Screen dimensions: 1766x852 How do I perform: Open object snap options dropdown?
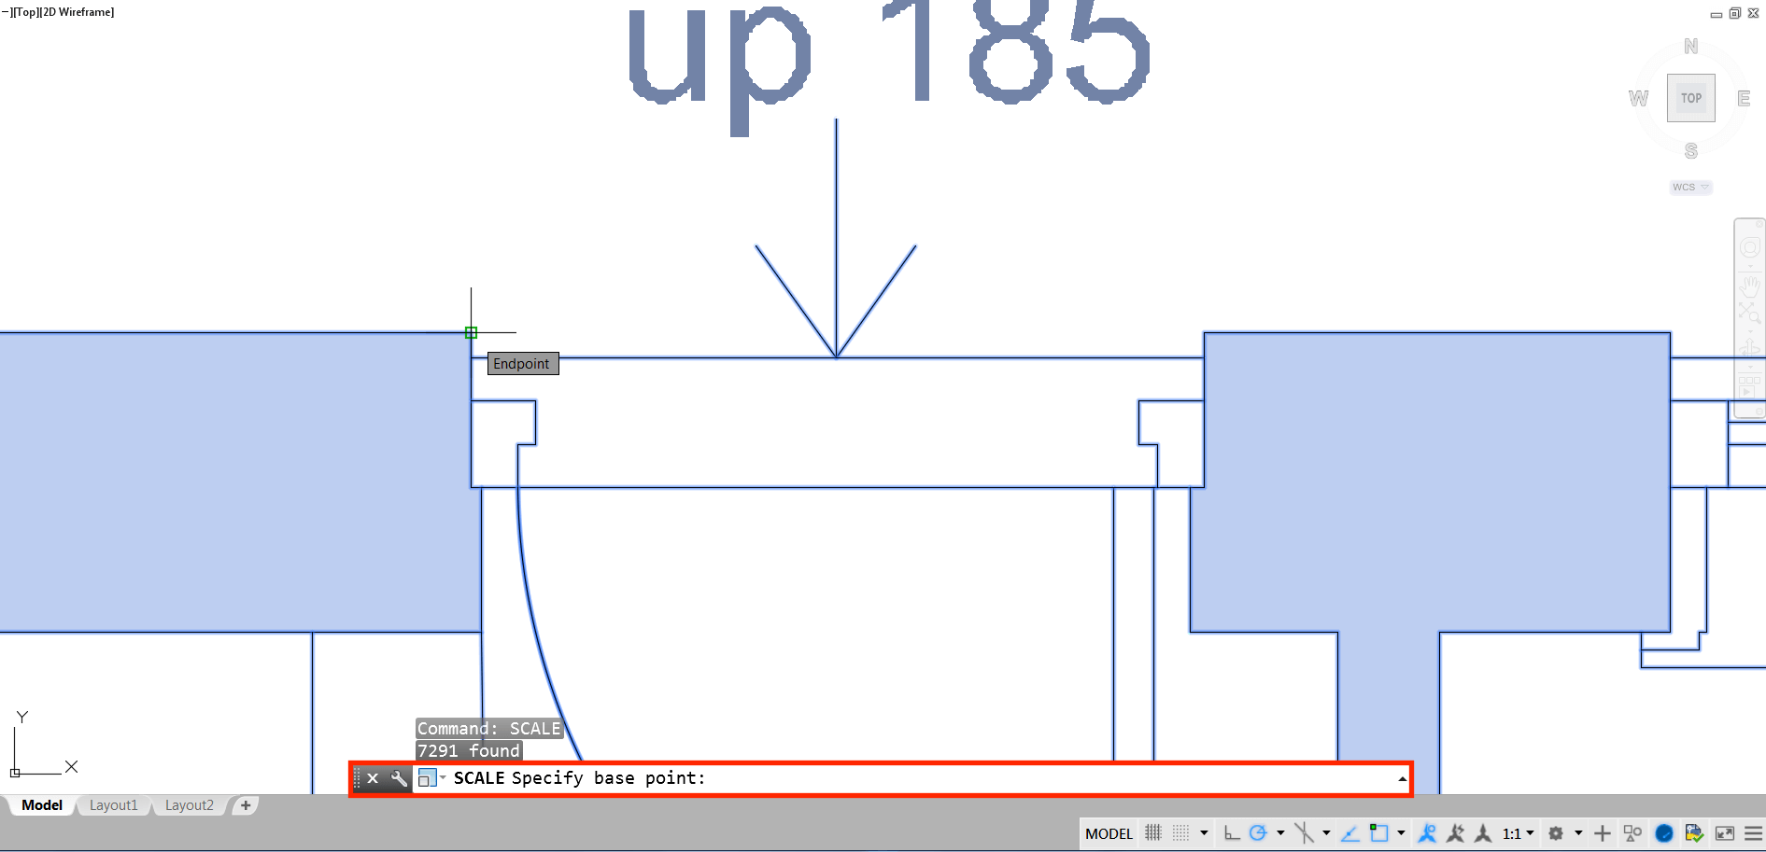pos(1401,833)
